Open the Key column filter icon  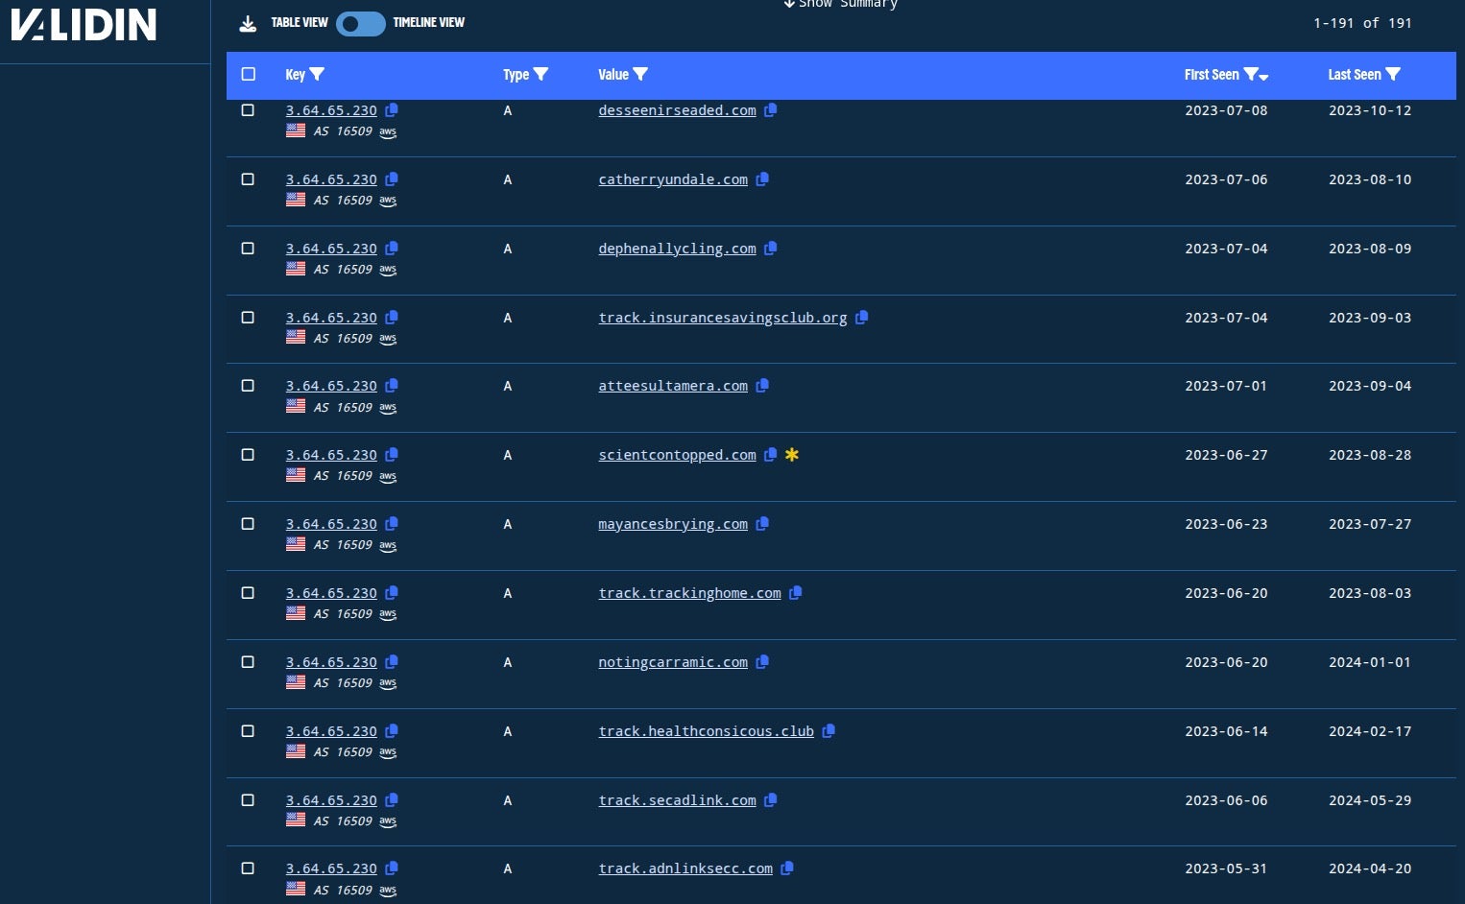pyautogui.click(x=318, y=75)
